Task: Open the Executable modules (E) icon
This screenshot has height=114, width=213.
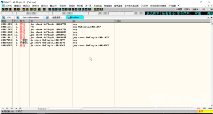Action: pos(53,9)
